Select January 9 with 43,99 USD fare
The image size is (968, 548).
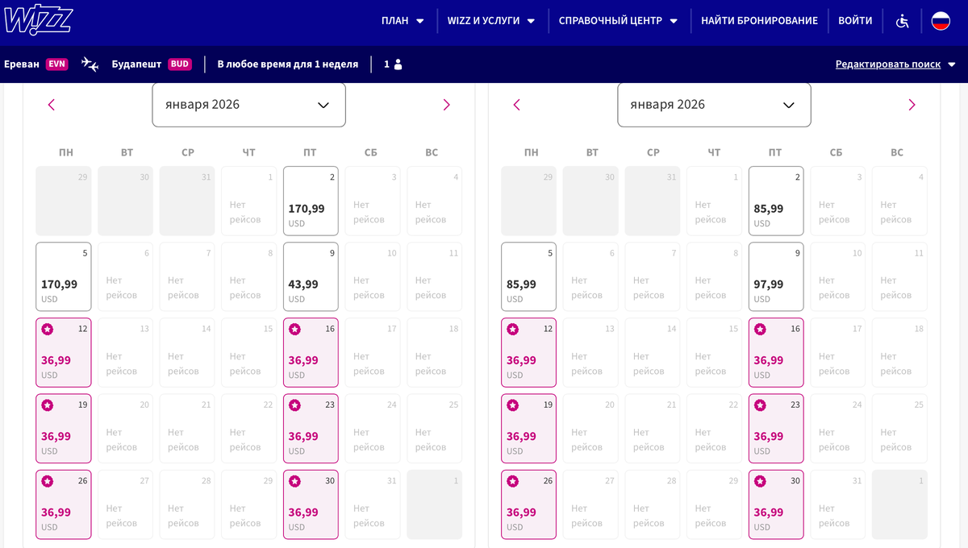coord(311,276)
